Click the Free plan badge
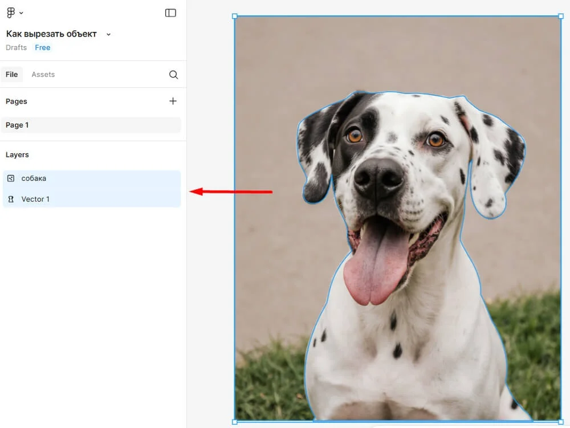This screenshot has height=428, width=570. pos(43,48)
